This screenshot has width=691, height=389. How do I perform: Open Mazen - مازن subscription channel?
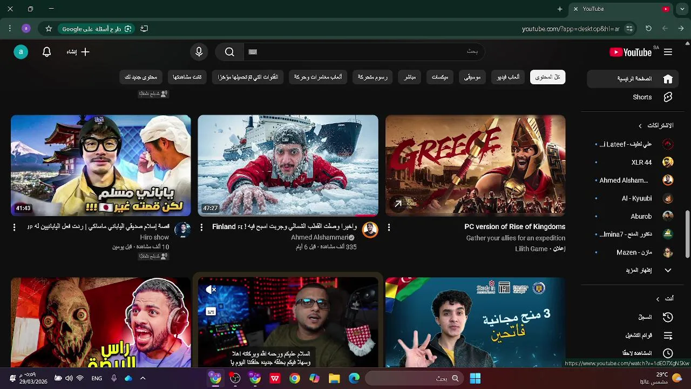click(x=633, y=252)
